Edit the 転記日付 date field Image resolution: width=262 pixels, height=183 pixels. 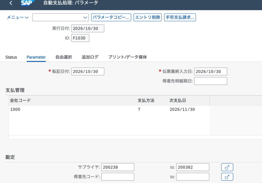[x=88, y=71]
